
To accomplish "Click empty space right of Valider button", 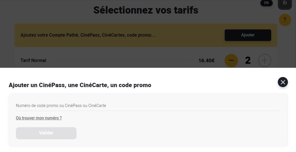I will point(173,133).
